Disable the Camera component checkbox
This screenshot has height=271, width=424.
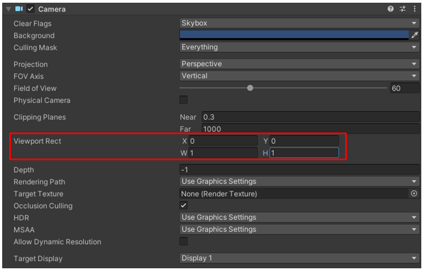click(x=30, y=9)
